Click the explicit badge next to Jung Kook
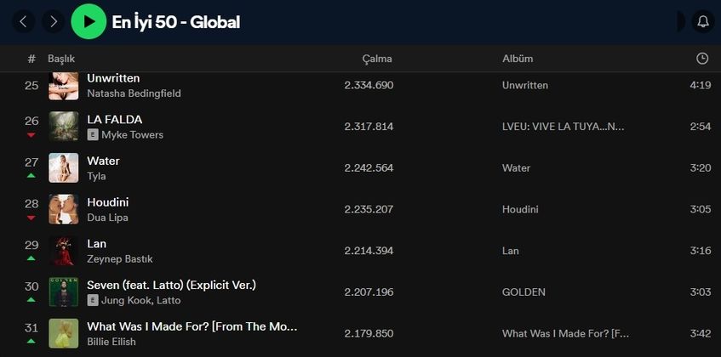Viewport: 721px width, 357px height. (93, 300)
